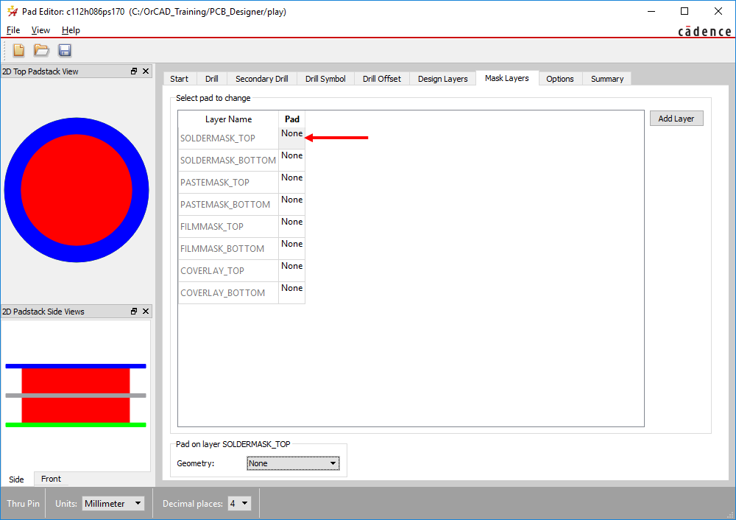Switch to the Options tab
The image size is (736, 520).
point(560,79)
